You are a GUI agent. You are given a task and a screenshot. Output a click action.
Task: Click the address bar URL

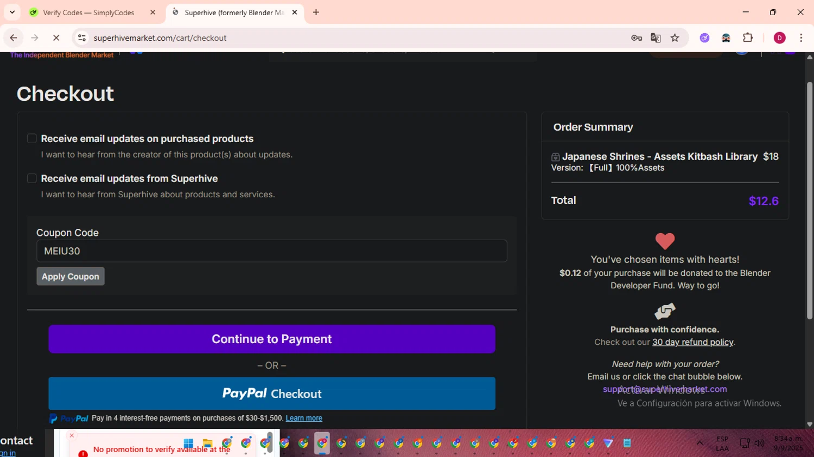[x=160, y=38]
